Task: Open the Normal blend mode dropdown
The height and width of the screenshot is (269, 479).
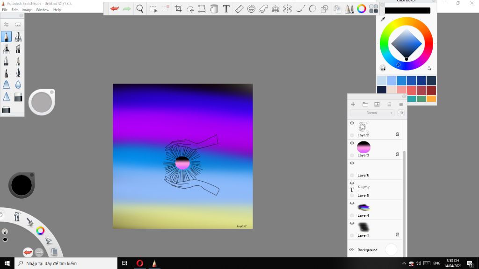Action: (372, 113)
